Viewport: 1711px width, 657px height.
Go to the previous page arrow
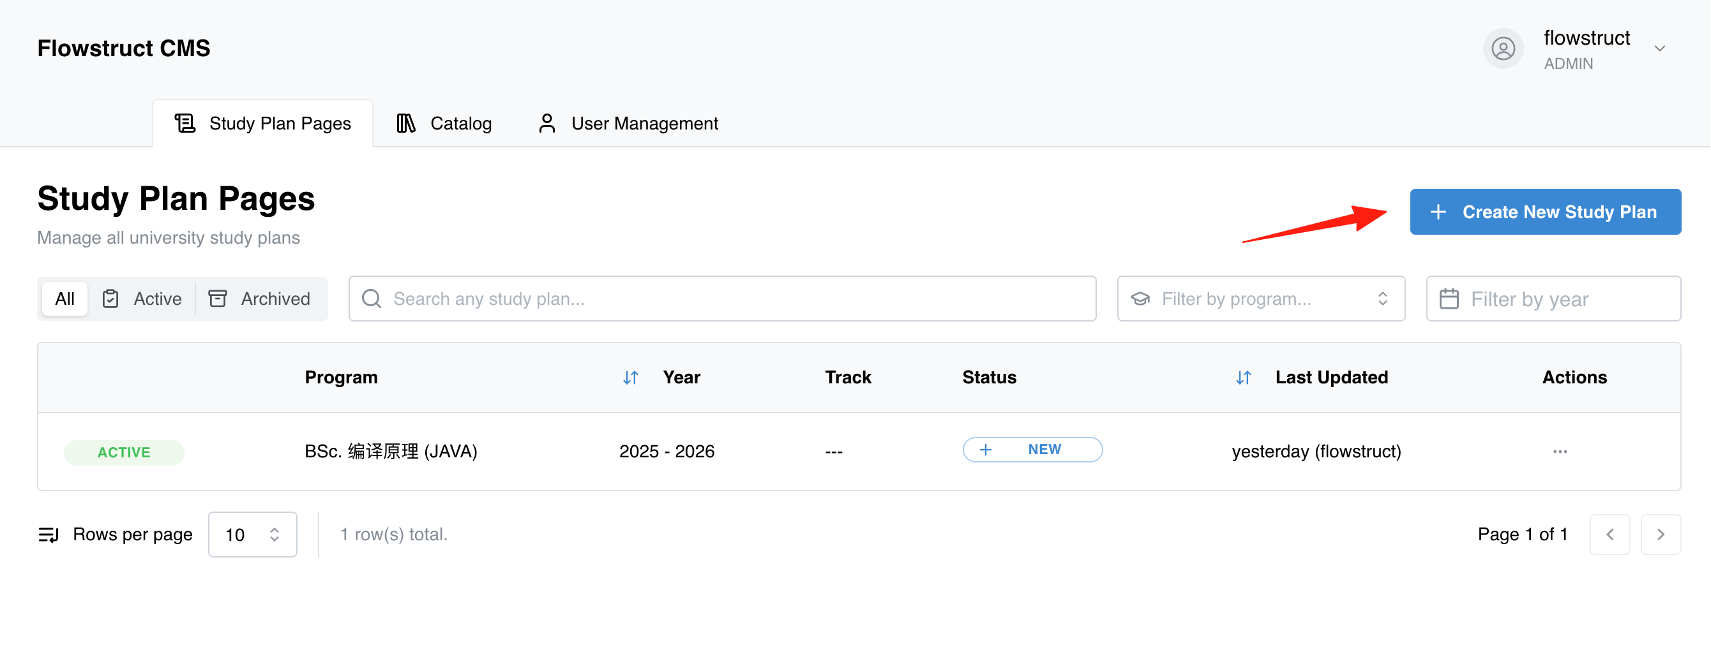tap(1610, 535)
